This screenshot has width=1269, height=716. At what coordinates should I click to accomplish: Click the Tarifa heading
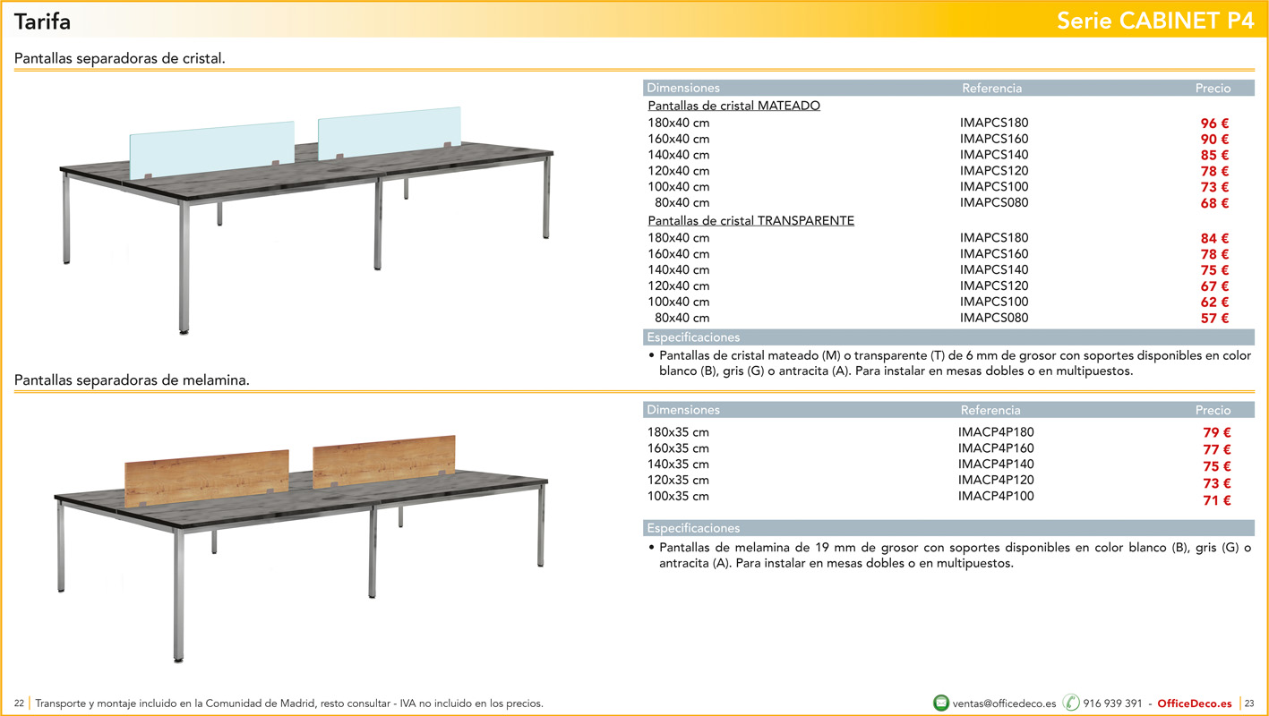[x=42, y=22]
